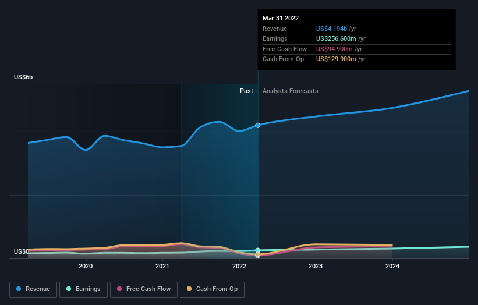Toggle the Cash From Op legend button
The image size is (478, 305).
[x=212, y=289]
